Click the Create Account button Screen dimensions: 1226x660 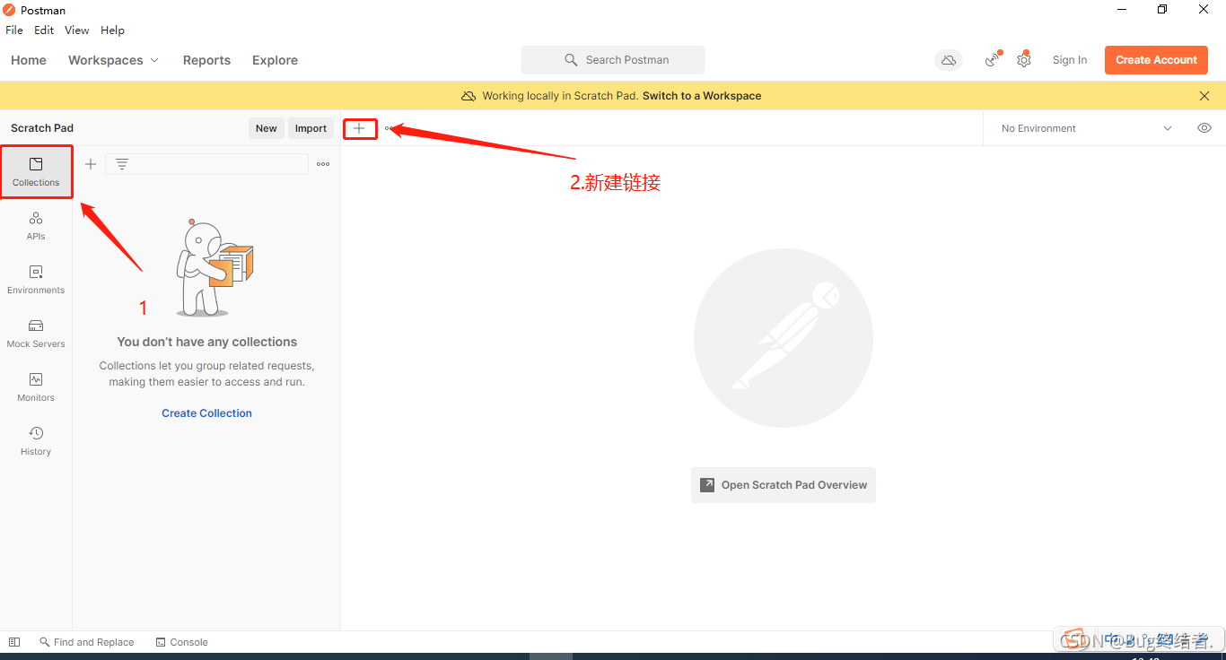click(x=1156, y=60)
